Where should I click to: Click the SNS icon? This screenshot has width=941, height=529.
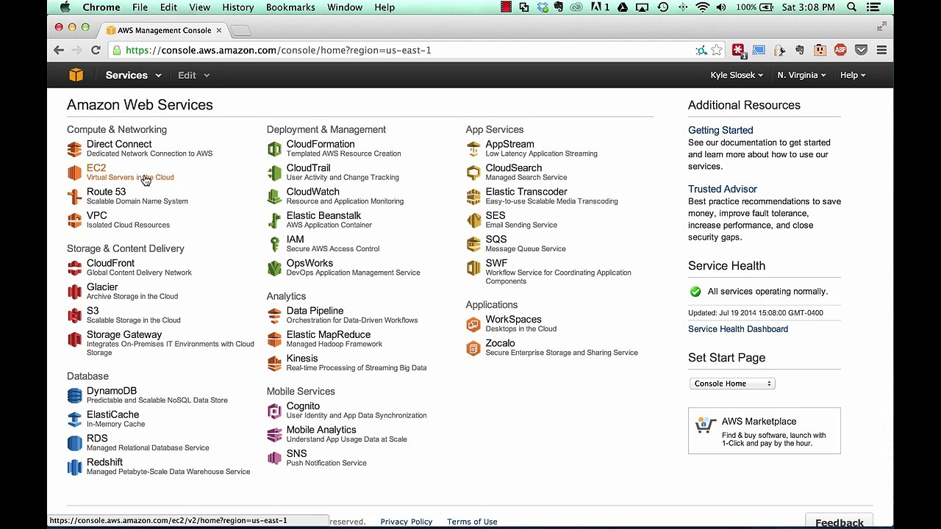tap(274, 458)
